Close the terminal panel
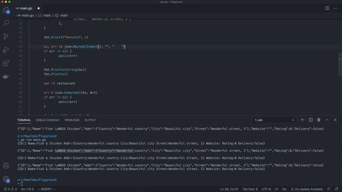342x192 pixels. coord(335,120)
